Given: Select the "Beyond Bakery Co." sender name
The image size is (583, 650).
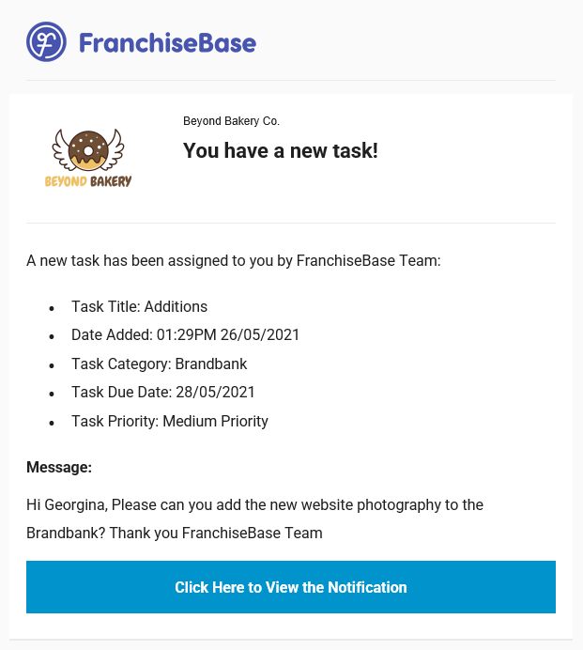Looking at the screenshot, I should coord(231,121).
